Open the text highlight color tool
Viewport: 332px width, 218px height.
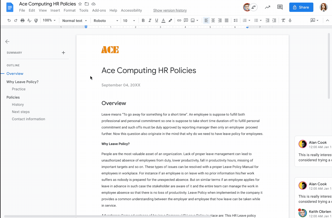coord(170,20)
